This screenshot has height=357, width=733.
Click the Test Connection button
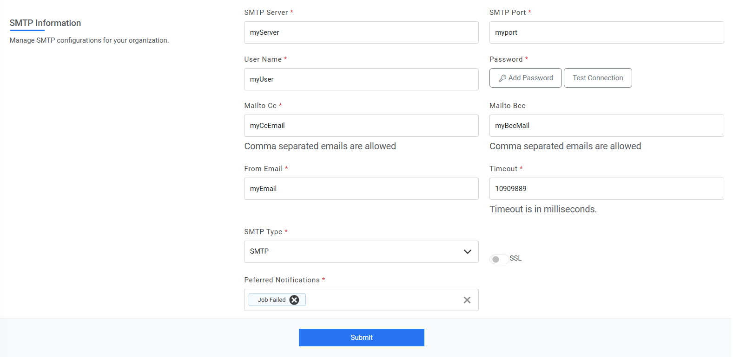point(597,78)
